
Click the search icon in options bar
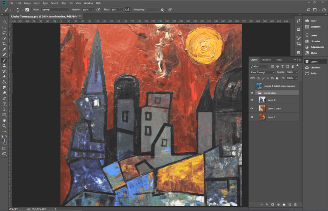[x=308, y=10]
